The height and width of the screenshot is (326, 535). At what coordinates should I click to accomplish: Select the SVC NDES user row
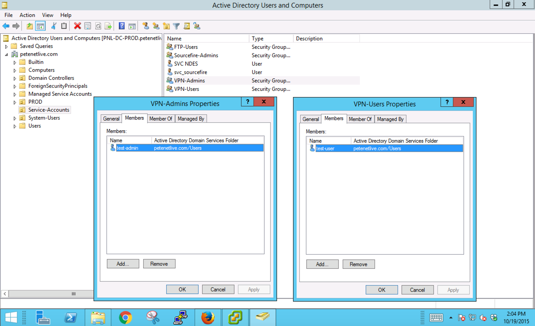(x=262, y=64)
